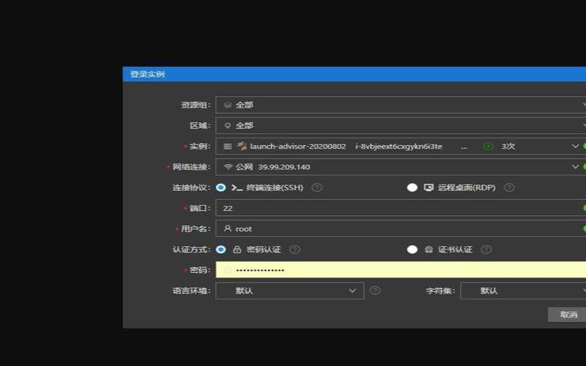Screen dimensions: 586x366
Task: Click the lock icon in 密码 field
Action: pyautogui.click(x=227, y=269)
